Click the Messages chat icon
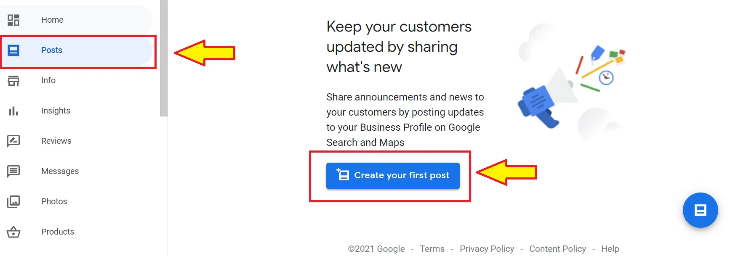 pos(13,171)
